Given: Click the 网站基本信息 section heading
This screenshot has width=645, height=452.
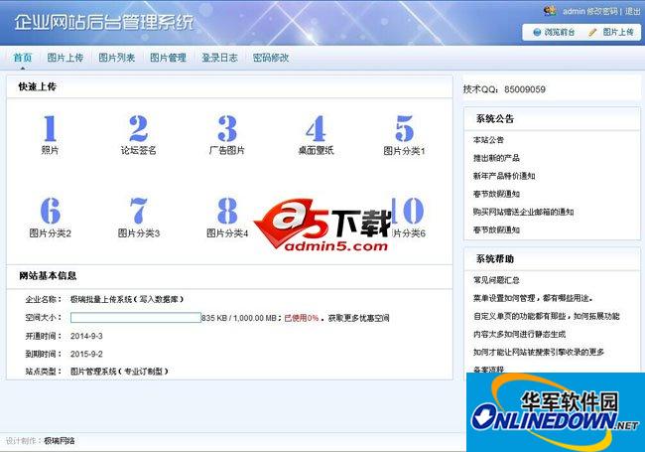Looking at the screenshot, I should pyautogui.click(x=48, y=276).
